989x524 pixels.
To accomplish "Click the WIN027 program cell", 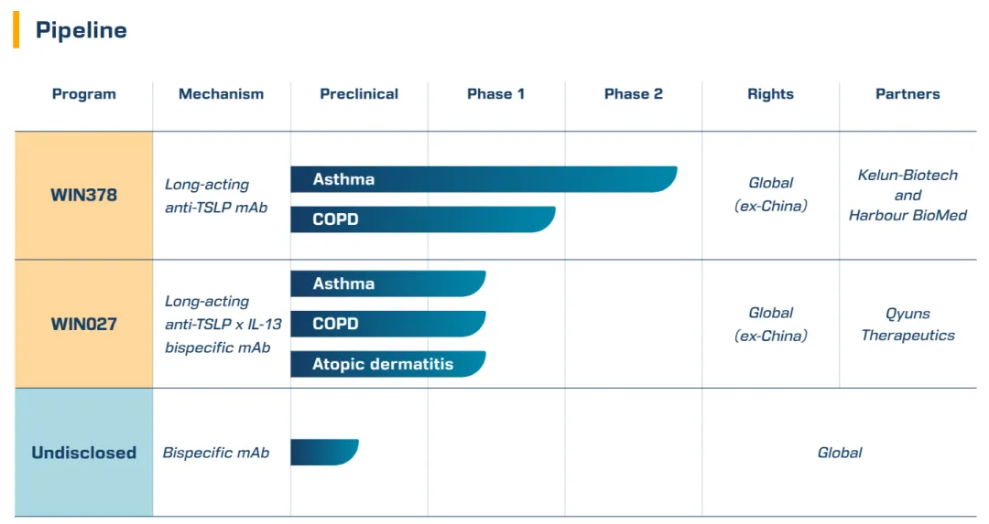I will pos(83,324).
